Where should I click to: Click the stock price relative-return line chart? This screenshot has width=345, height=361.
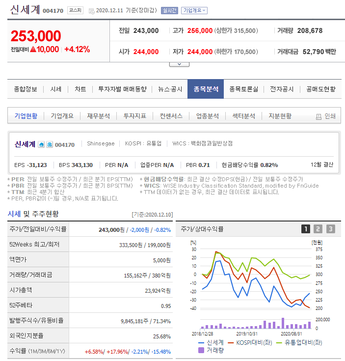coord(256,279)
